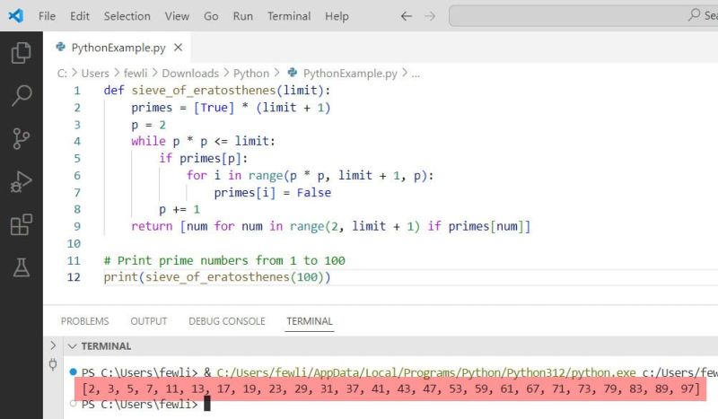
Task: Open the Run and Debug view
Action: (x=21, y=182)
